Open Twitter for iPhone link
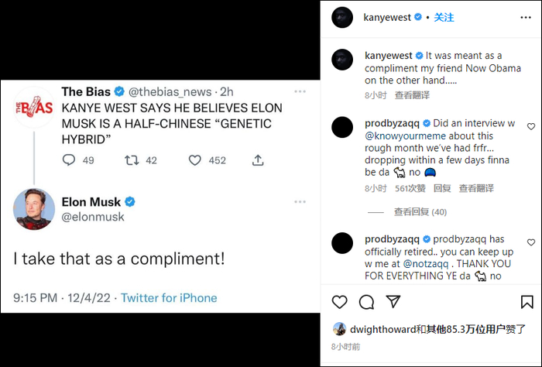Image resolution: width=542 pixels, height=367 pixels. (x=169, y=297)
